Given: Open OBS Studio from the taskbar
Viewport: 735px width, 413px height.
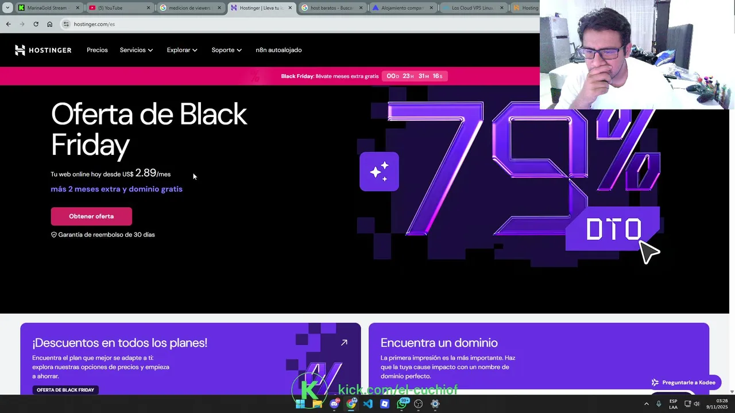Looking at the screenshot, I should tap(418, 404).
